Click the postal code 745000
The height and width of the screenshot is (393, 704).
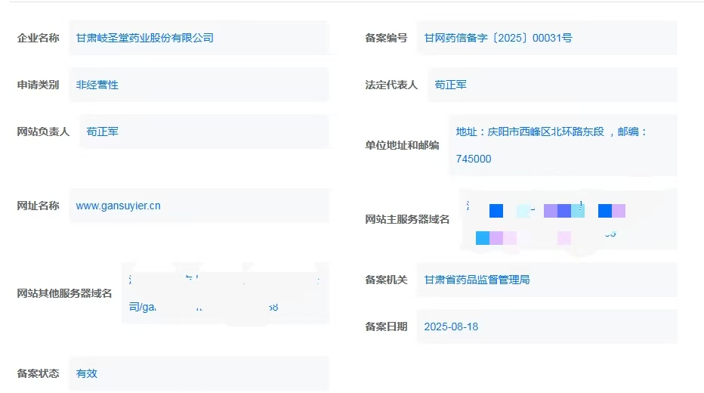(x=473, y=159)
